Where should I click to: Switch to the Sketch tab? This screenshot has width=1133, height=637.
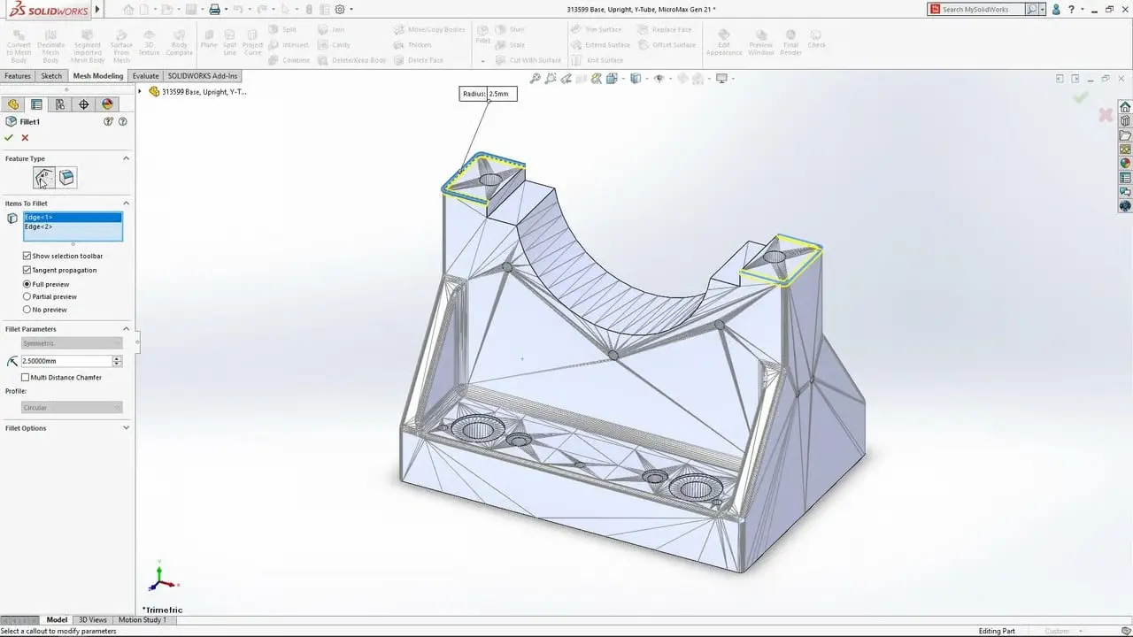click(x=51, y=76)
